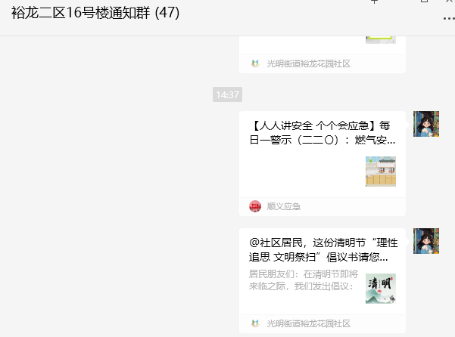Viewport: 455px width, 337px height.
Task: Click the kitchen thumbnail in the gas-safety card
Action: point(380,172)
